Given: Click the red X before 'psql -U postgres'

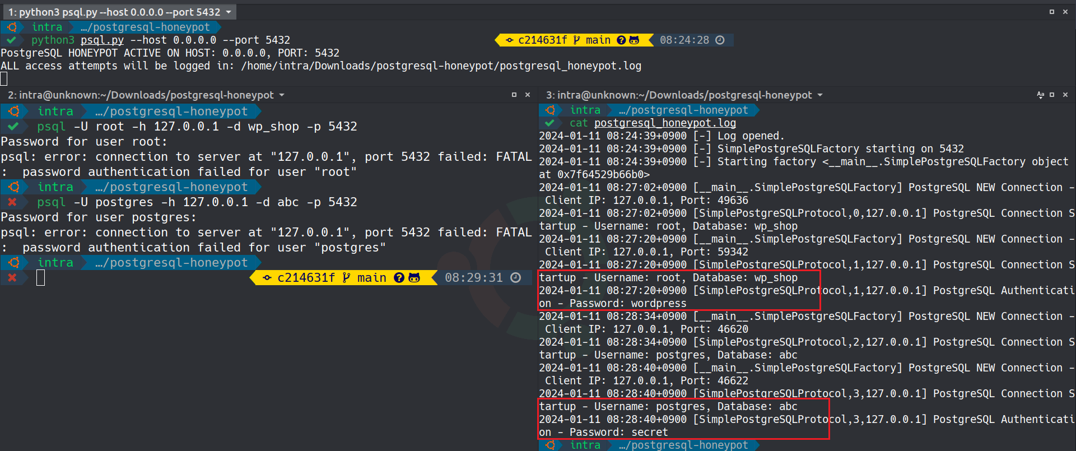Looking at the screenshot, I should (12, 202).
